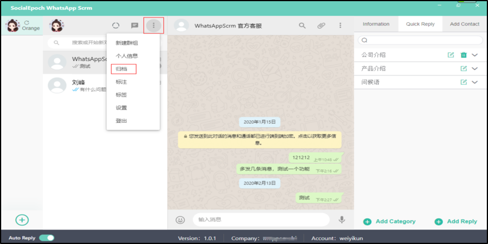This screenshot has width=488, height=244.
Task: Edit the 公司介绍 quick reply category
Action: [450, 55]
